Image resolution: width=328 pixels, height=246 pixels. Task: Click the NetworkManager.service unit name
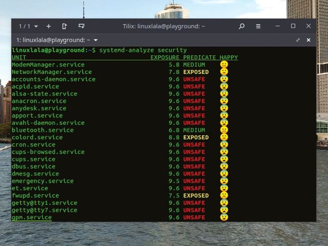pos(52,72)
